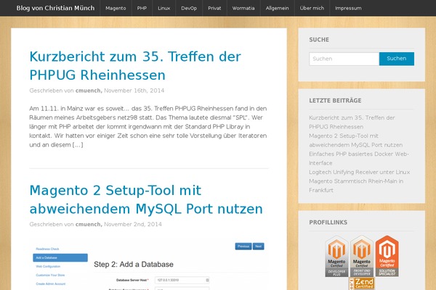
Task: Open author cmuench on the November 16th post
Action: 89,91
